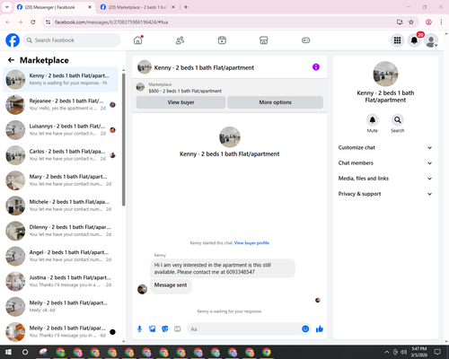
Task: Show hidden system tray icons
Action: pos(386,352)
